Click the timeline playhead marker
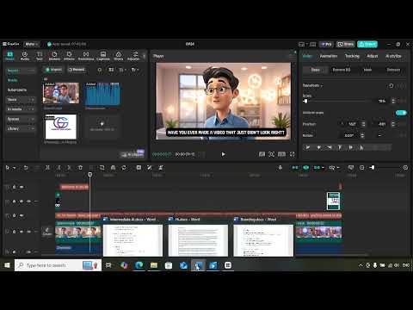The height and width of the screenshot is (310, 413). pyautogui.click(x=90, y=175)
